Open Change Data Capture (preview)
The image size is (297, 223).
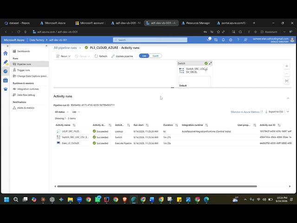(30, 76)
